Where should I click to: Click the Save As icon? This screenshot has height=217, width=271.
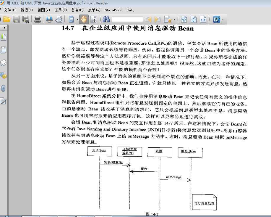point(26,19)
